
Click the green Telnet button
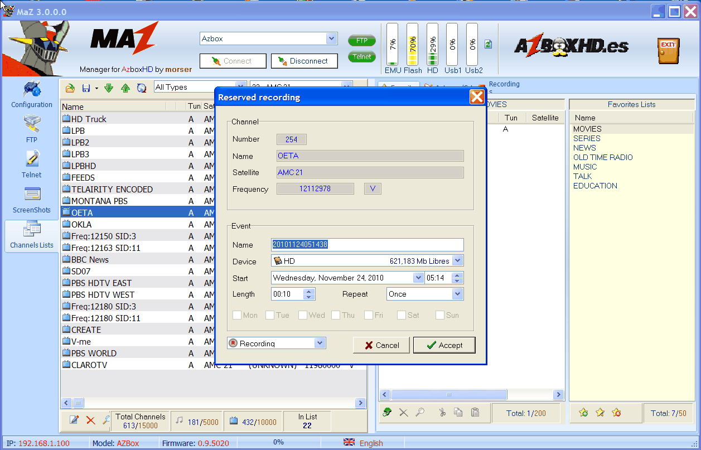pos(362,56)
